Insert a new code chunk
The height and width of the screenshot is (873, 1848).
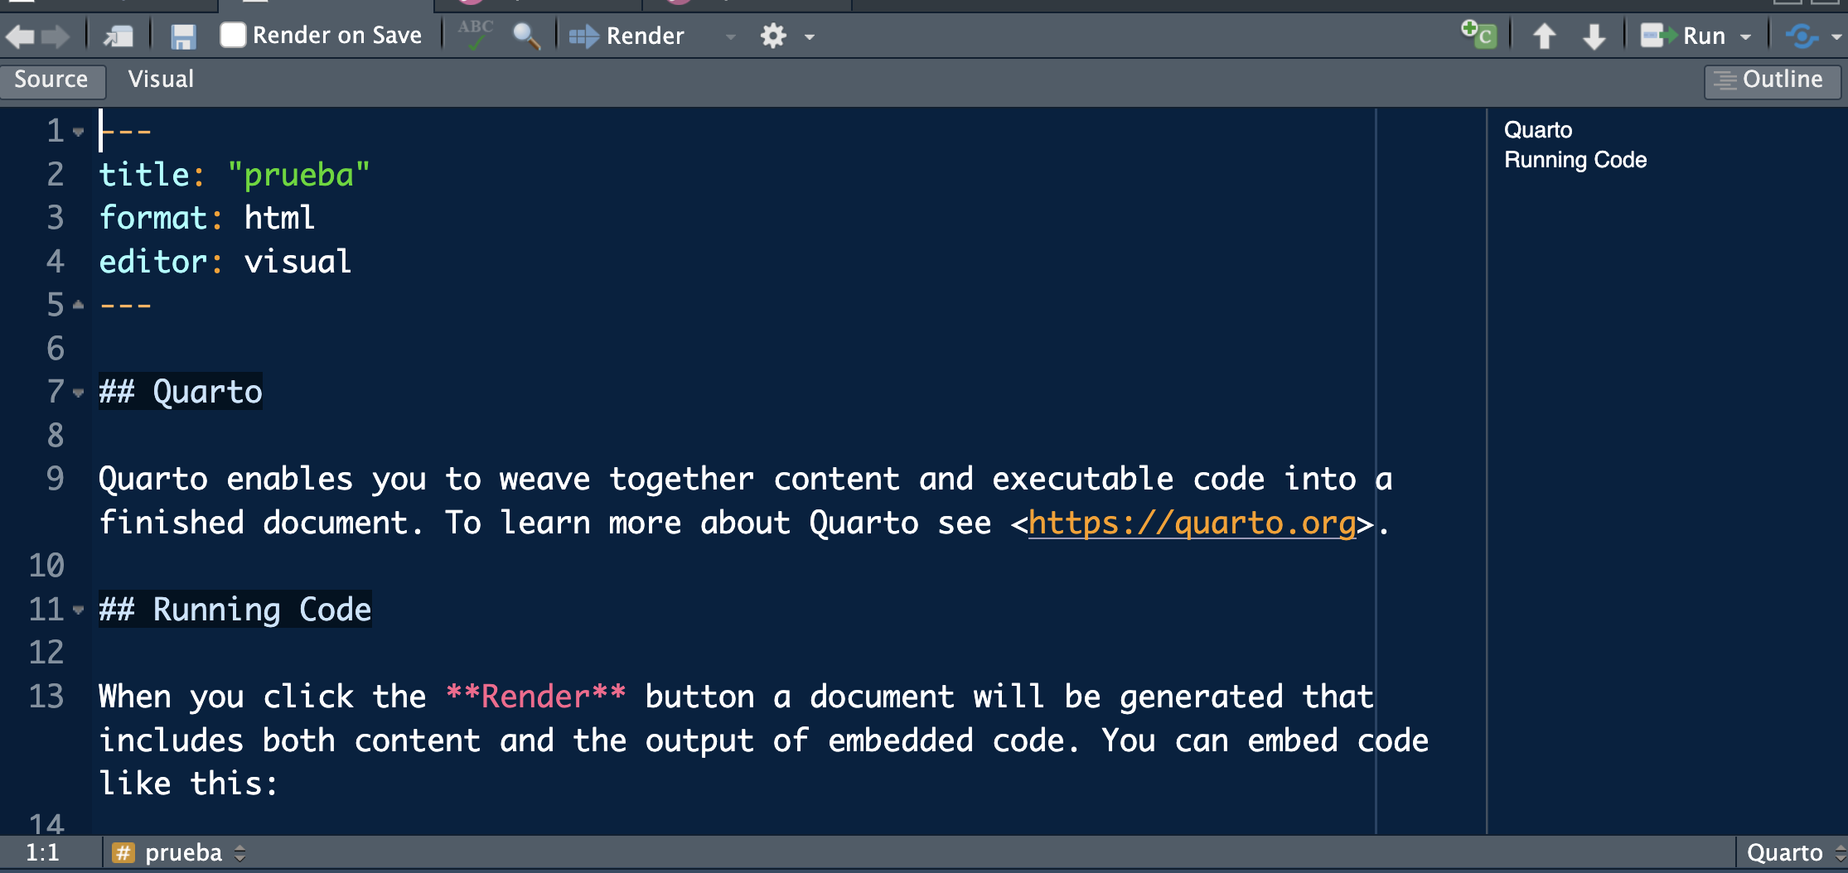1478,36
